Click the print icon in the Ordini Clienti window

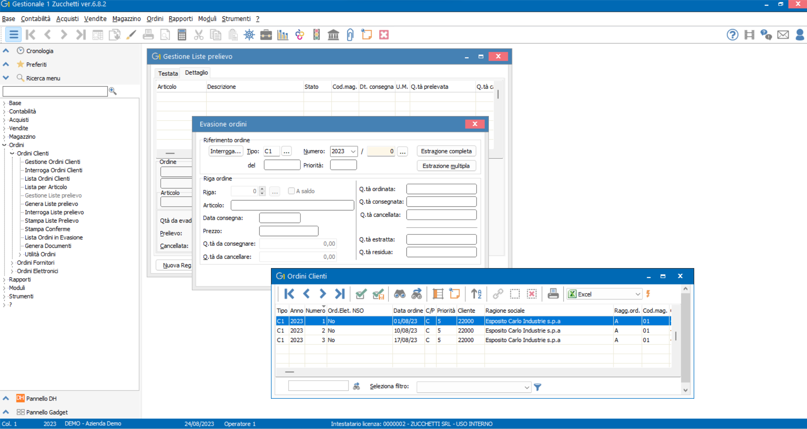[x=553, y=294]
